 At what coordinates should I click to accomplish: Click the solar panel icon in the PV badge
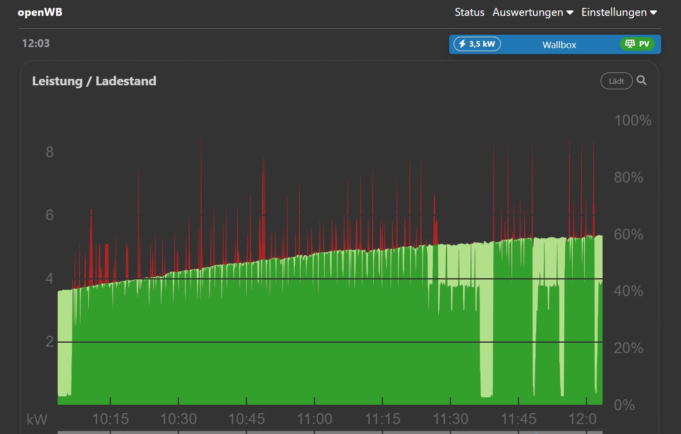630,44
